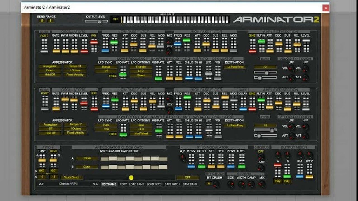Click LOAD BANK
This screenshot has width=358, height=201.
point(137,184)
